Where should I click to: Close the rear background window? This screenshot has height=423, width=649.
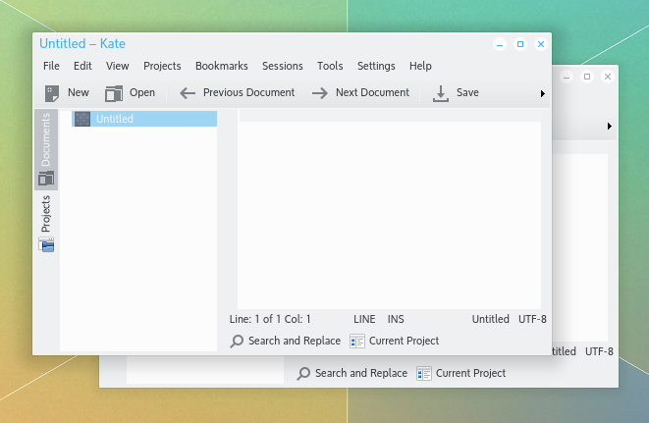(608, 77)
